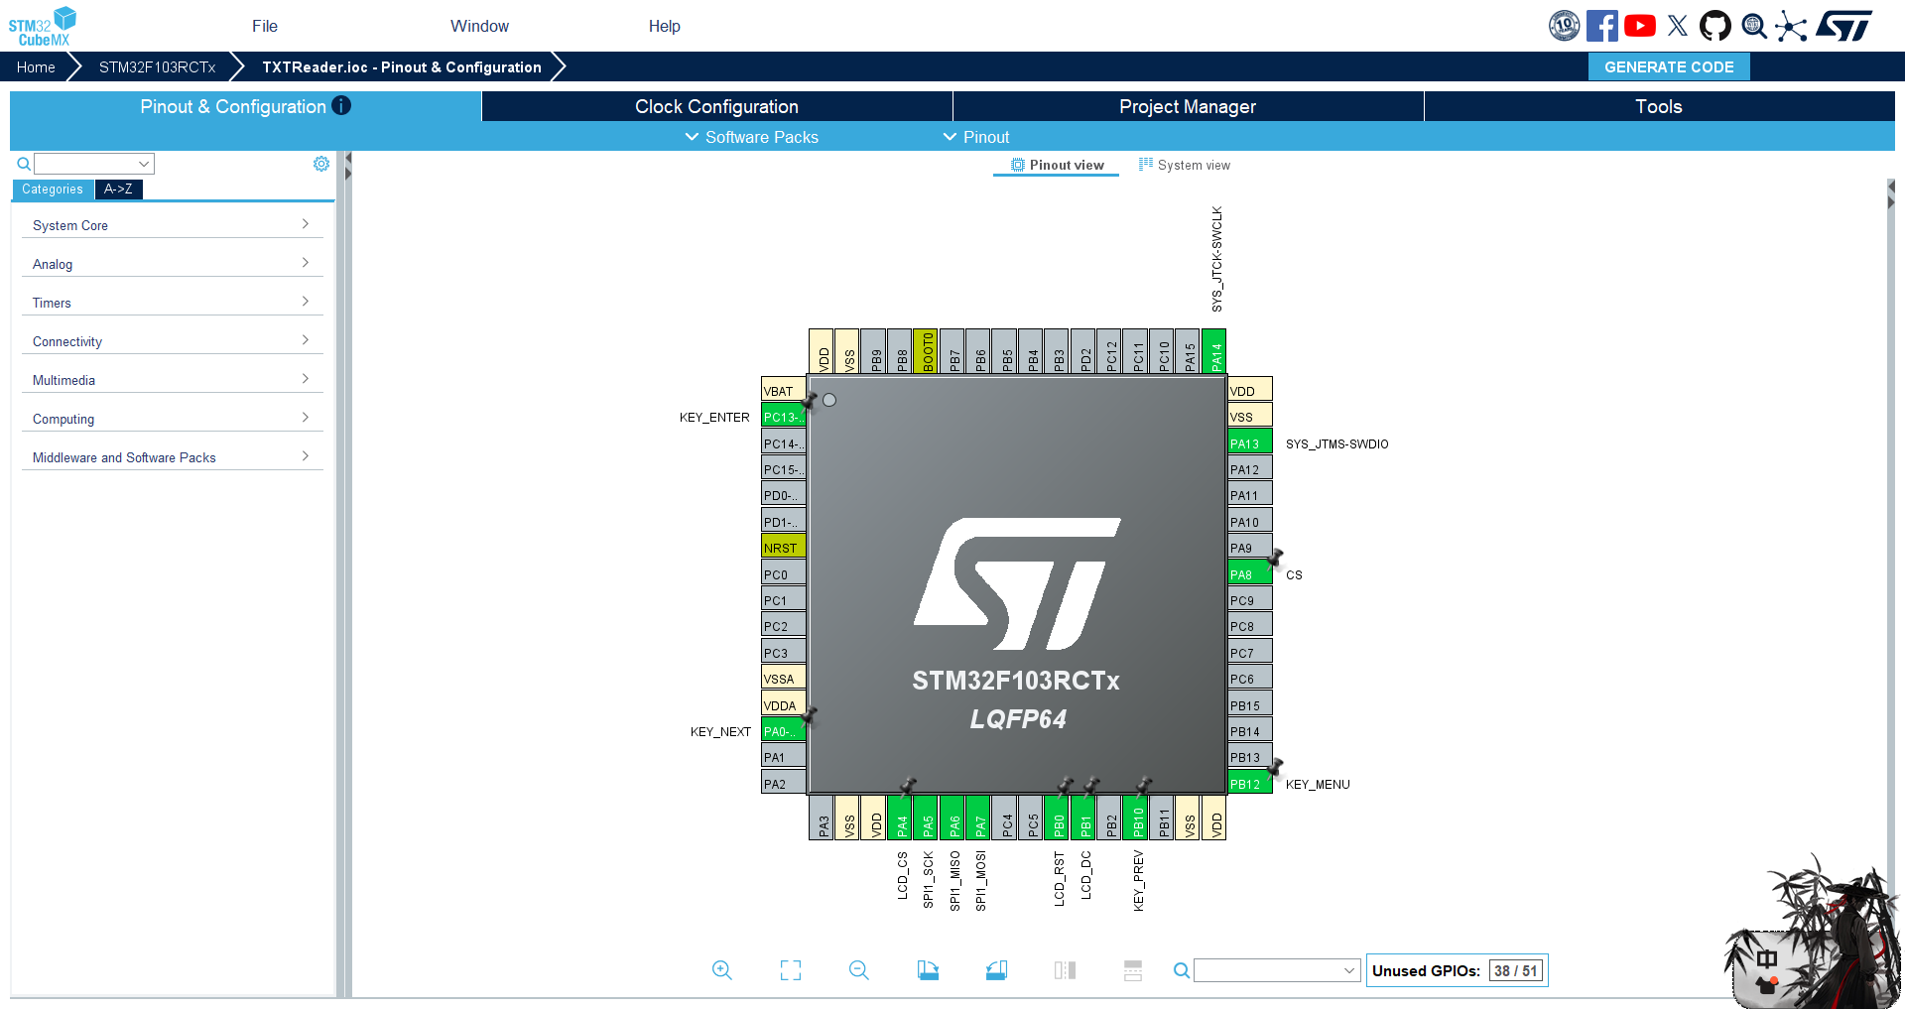Screen dimensions: 1905x1009
Task: Click the pin search magnifier icon
Action: pos(1182,970)
